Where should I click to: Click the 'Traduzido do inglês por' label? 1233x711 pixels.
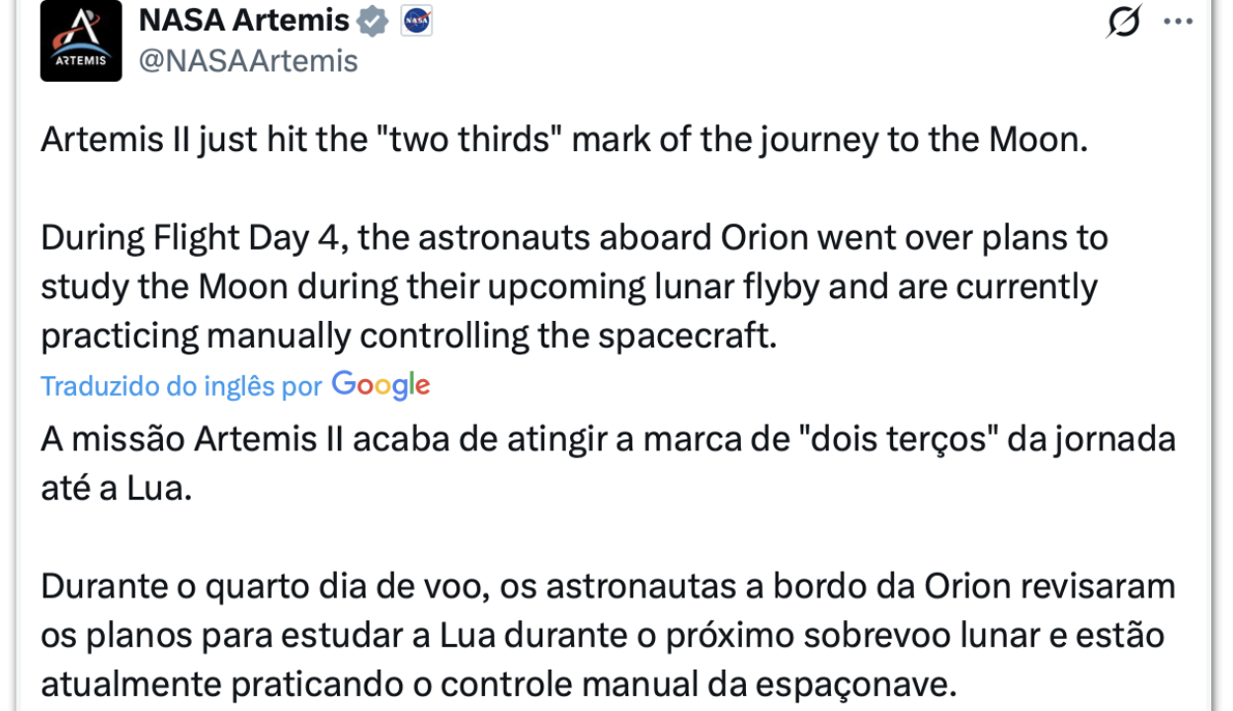(182, 386)
